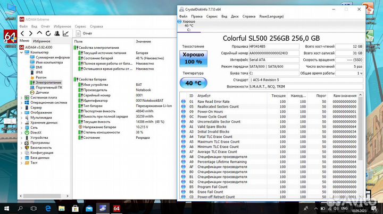
Task: Select Суммарная информация tree item
Action: [50, 57]
